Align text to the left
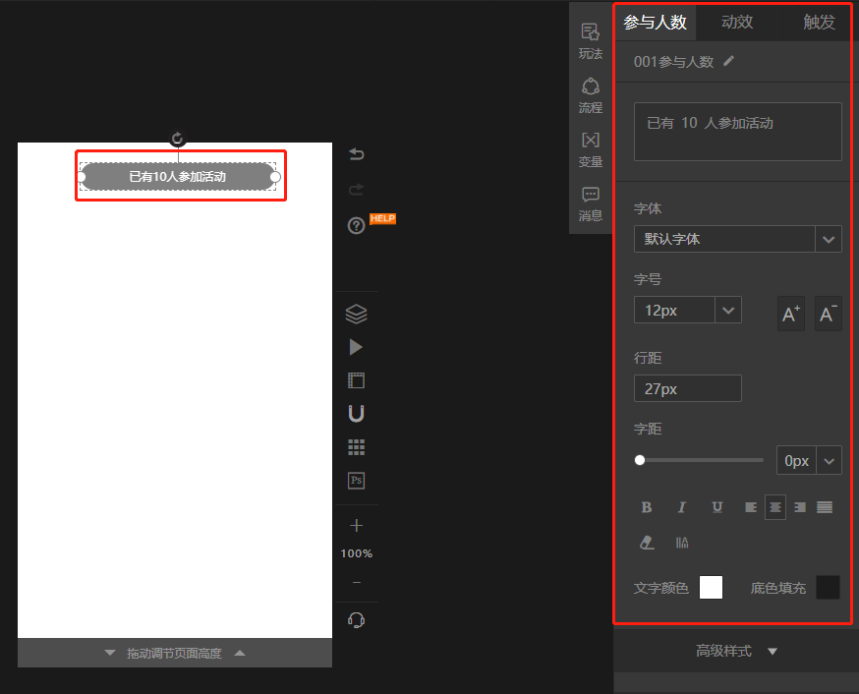This screenshot has height=694, width=859. click(751, 507)
